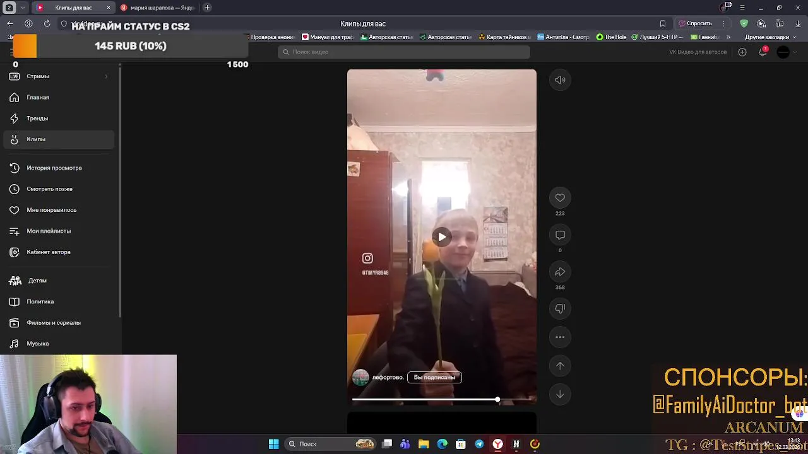The image size is (808, 454).
Task: Open Task View on taskbar
Action: click(387, 444)
